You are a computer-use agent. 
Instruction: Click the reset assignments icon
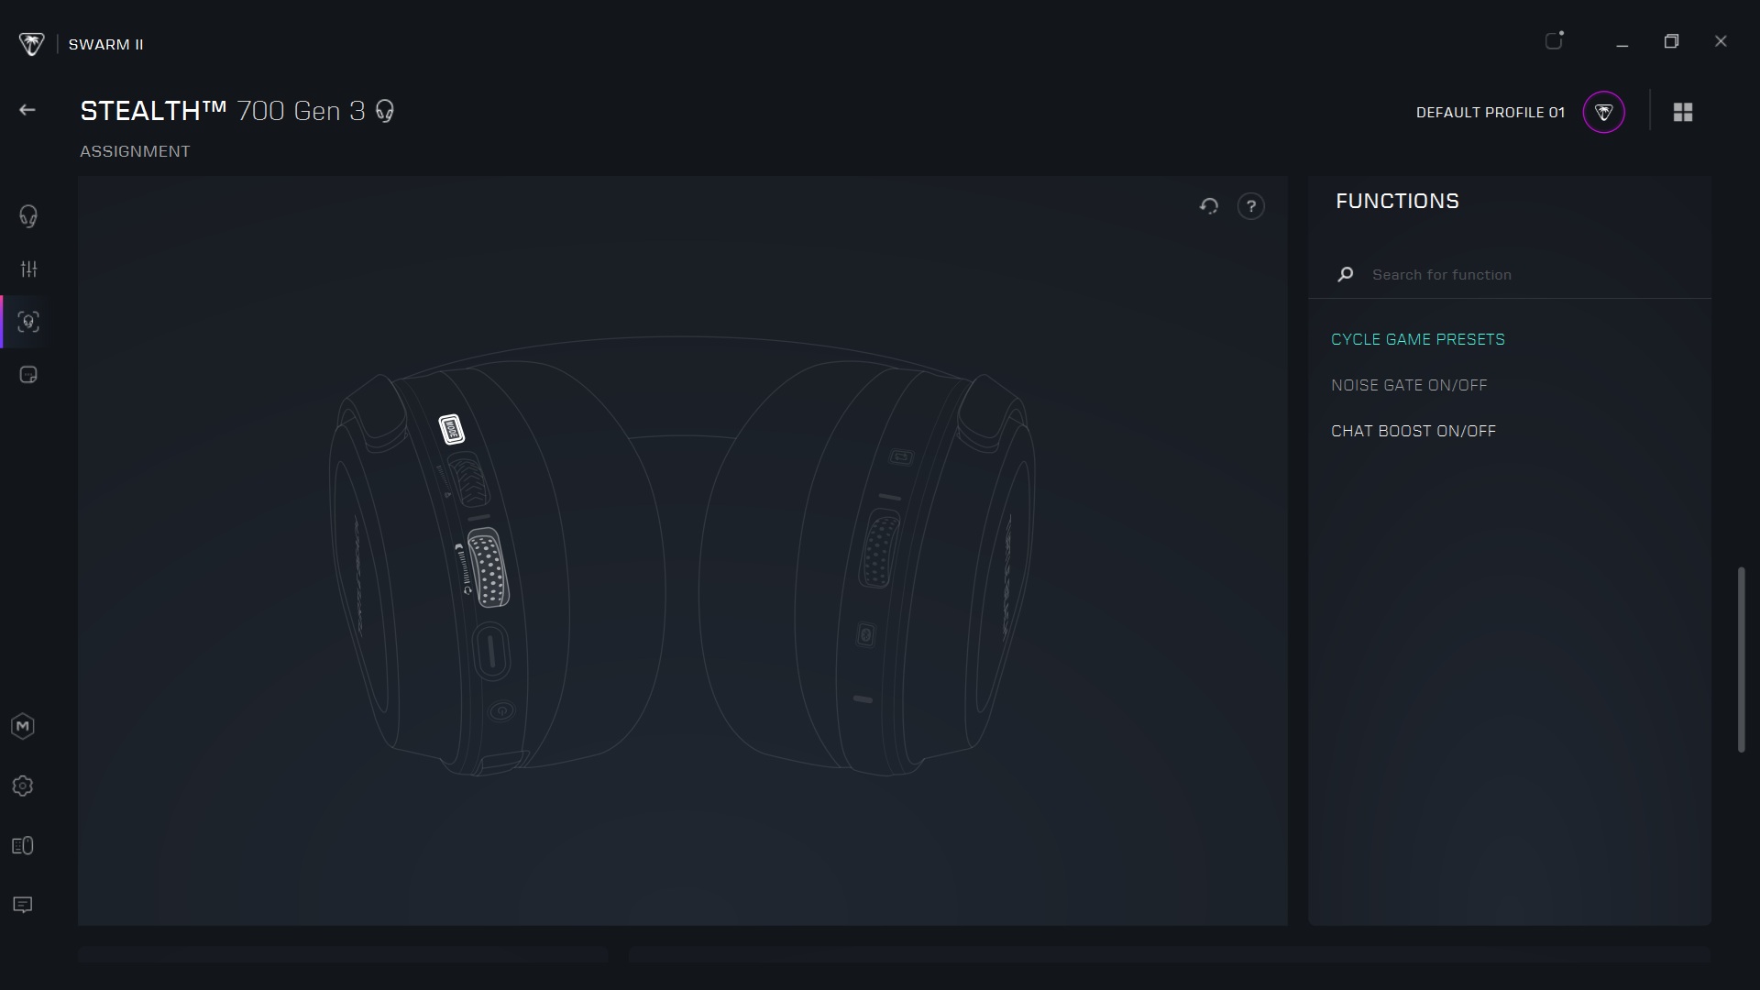click(x=1209, y=206)
